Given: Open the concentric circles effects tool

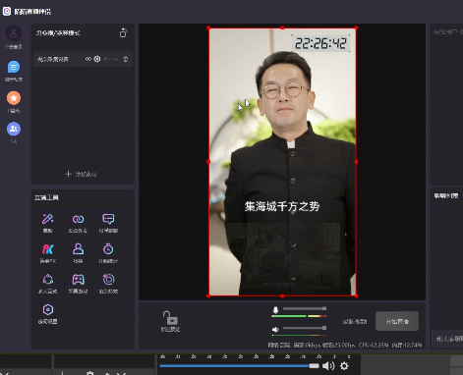Looking at the screenshot, I should click(108, 279).
